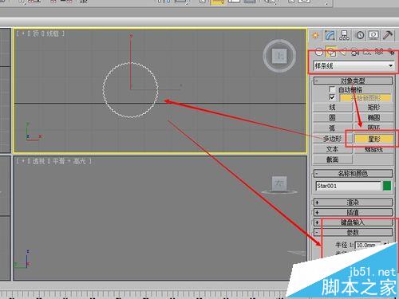Screen dimensions: 399x299
Task: Open the 顶 view label menu
Action: (36, 33)
